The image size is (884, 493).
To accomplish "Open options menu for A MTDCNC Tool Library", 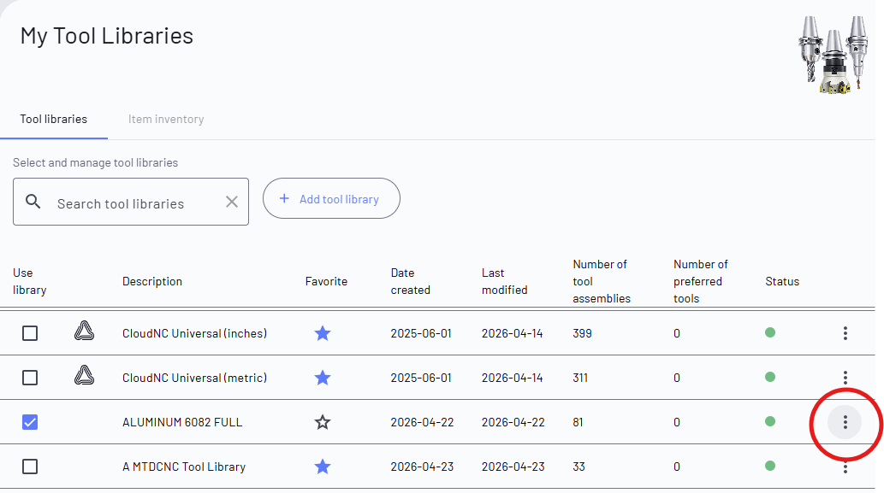I will point(845,467).
